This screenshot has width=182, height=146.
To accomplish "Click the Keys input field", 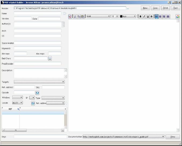I will [x=41, y=137].
